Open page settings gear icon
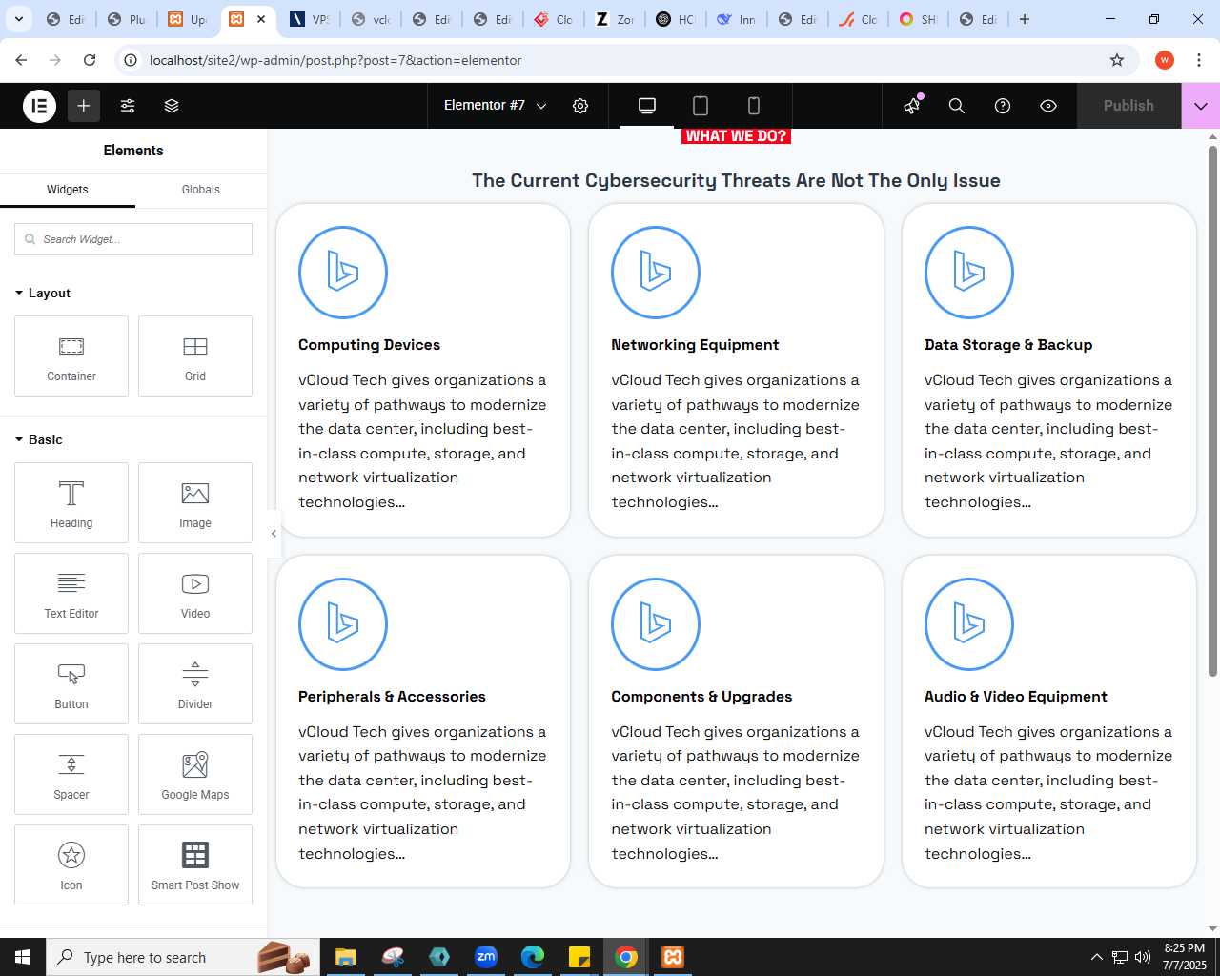1220x976 pixels. point(580,106)
